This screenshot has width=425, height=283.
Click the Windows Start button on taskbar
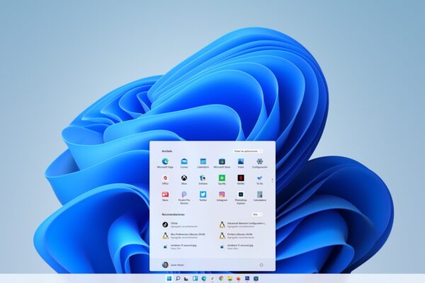pos(169,278)
